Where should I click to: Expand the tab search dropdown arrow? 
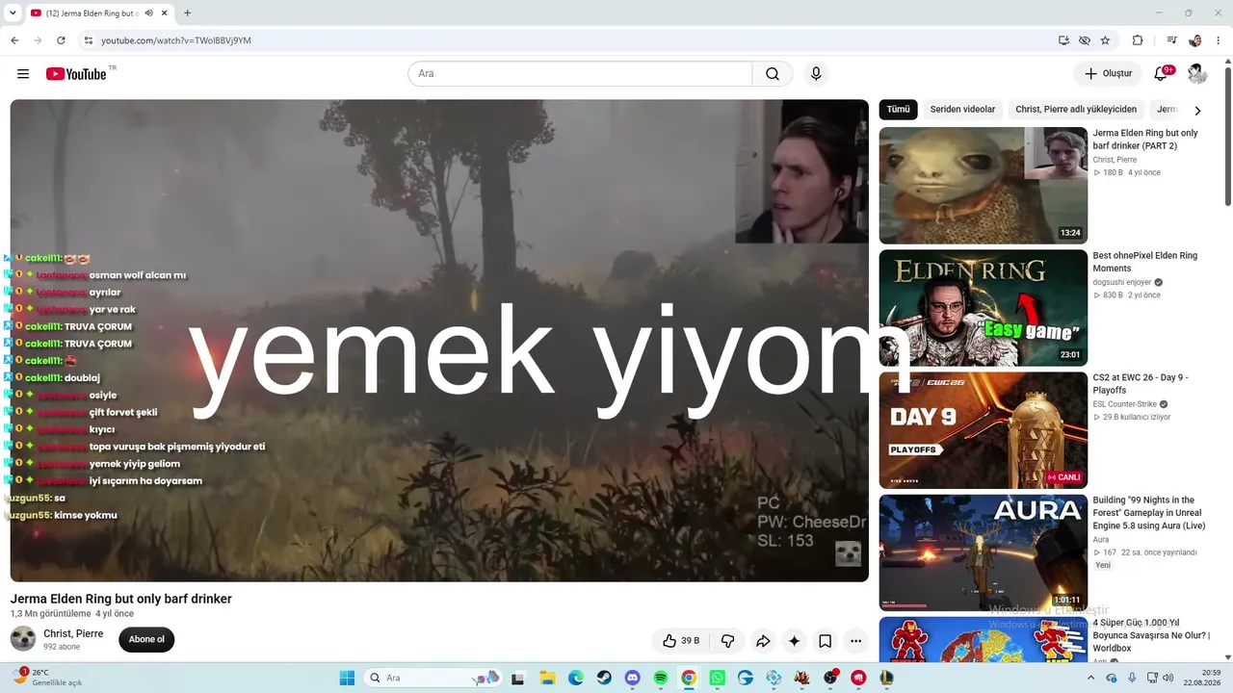tap(13, 13)
